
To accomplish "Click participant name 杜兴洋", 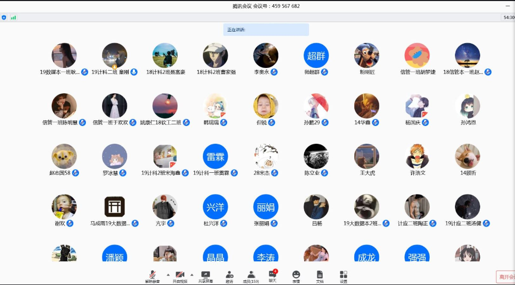I will click(x=211, y=223).
